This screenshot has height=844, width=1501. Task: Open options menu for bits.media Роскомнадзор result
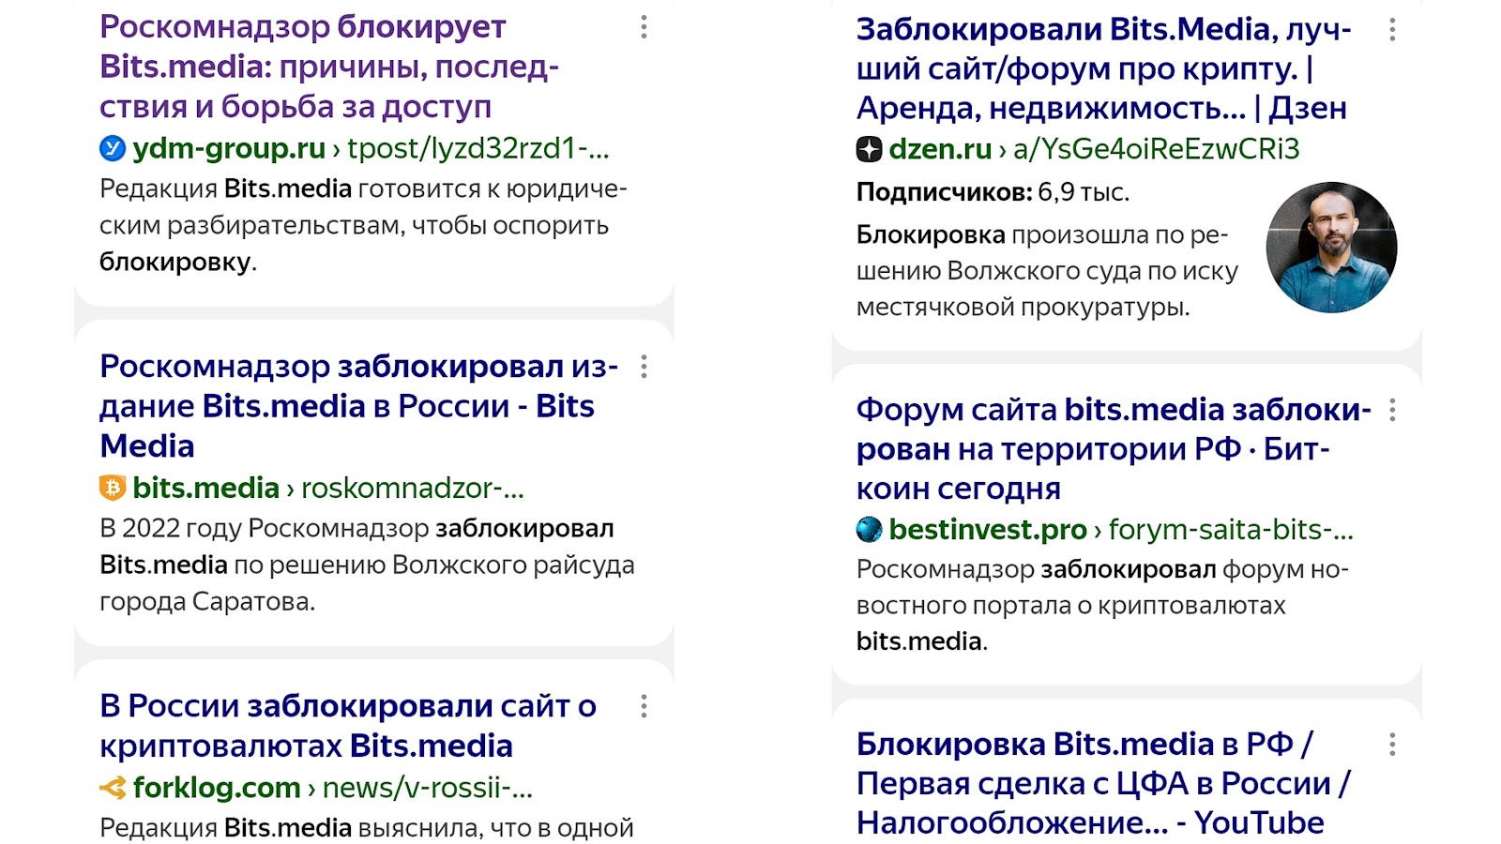coord(644,367)
